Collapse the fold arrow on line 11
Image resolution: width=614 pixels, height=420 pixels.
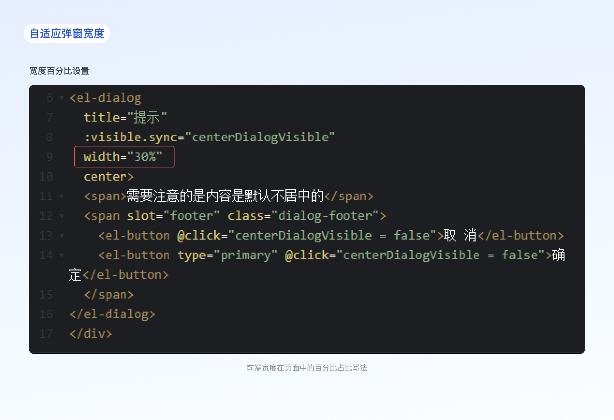(x=62, y=196)
